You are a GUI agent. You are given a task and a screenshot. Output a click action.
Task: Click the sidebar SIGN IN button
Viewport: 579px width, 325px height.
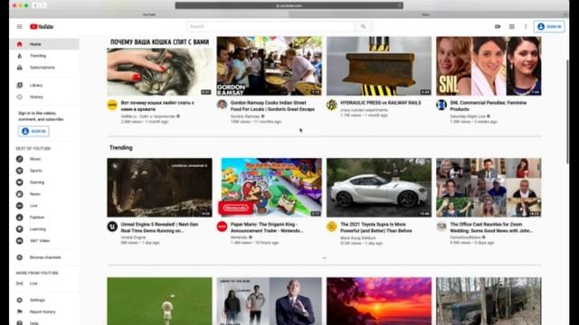(x=33, y=131)
